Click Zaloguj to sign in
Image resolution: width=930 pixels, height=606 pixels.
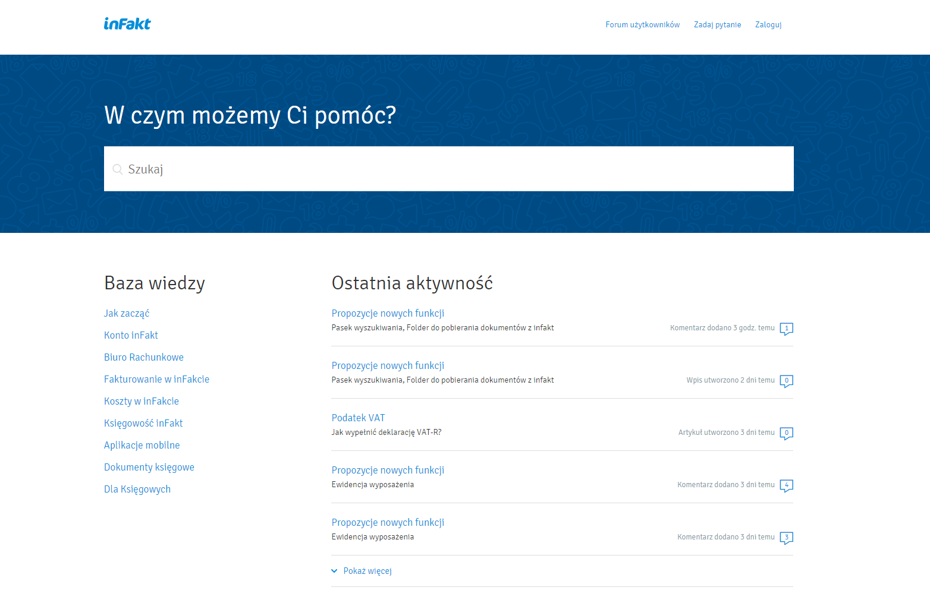768,24
